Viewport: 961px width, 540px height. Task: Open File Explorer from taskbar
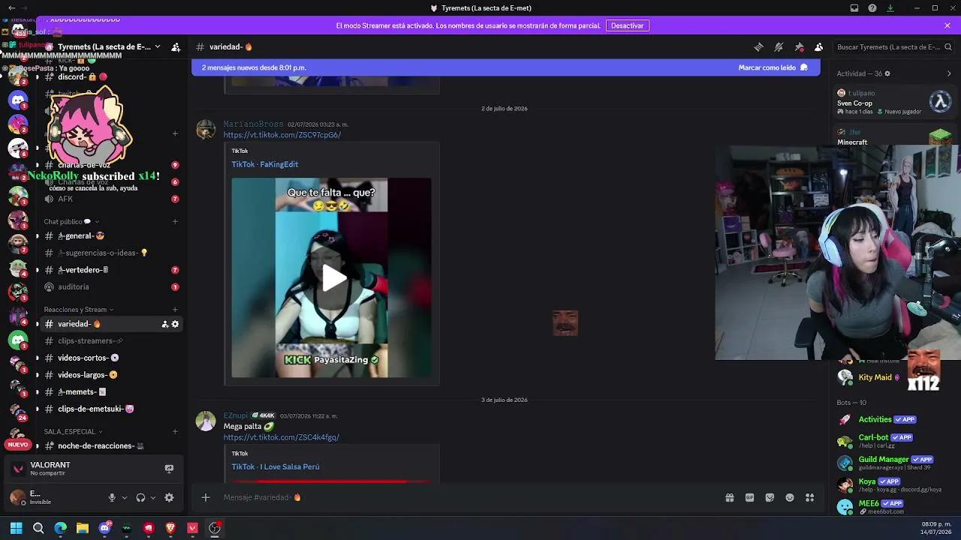coord(83,528)
